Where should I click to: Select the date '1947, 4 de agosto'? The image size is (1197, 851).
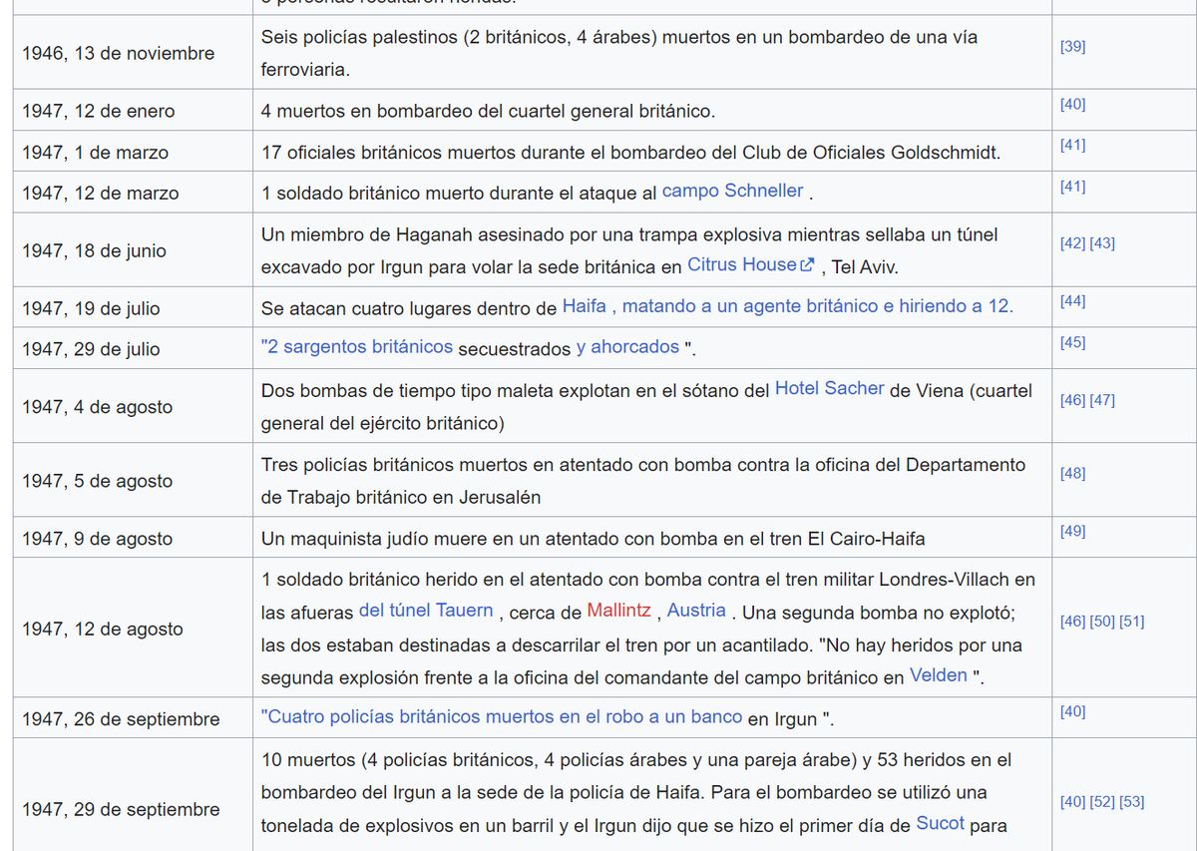[97, 407]
